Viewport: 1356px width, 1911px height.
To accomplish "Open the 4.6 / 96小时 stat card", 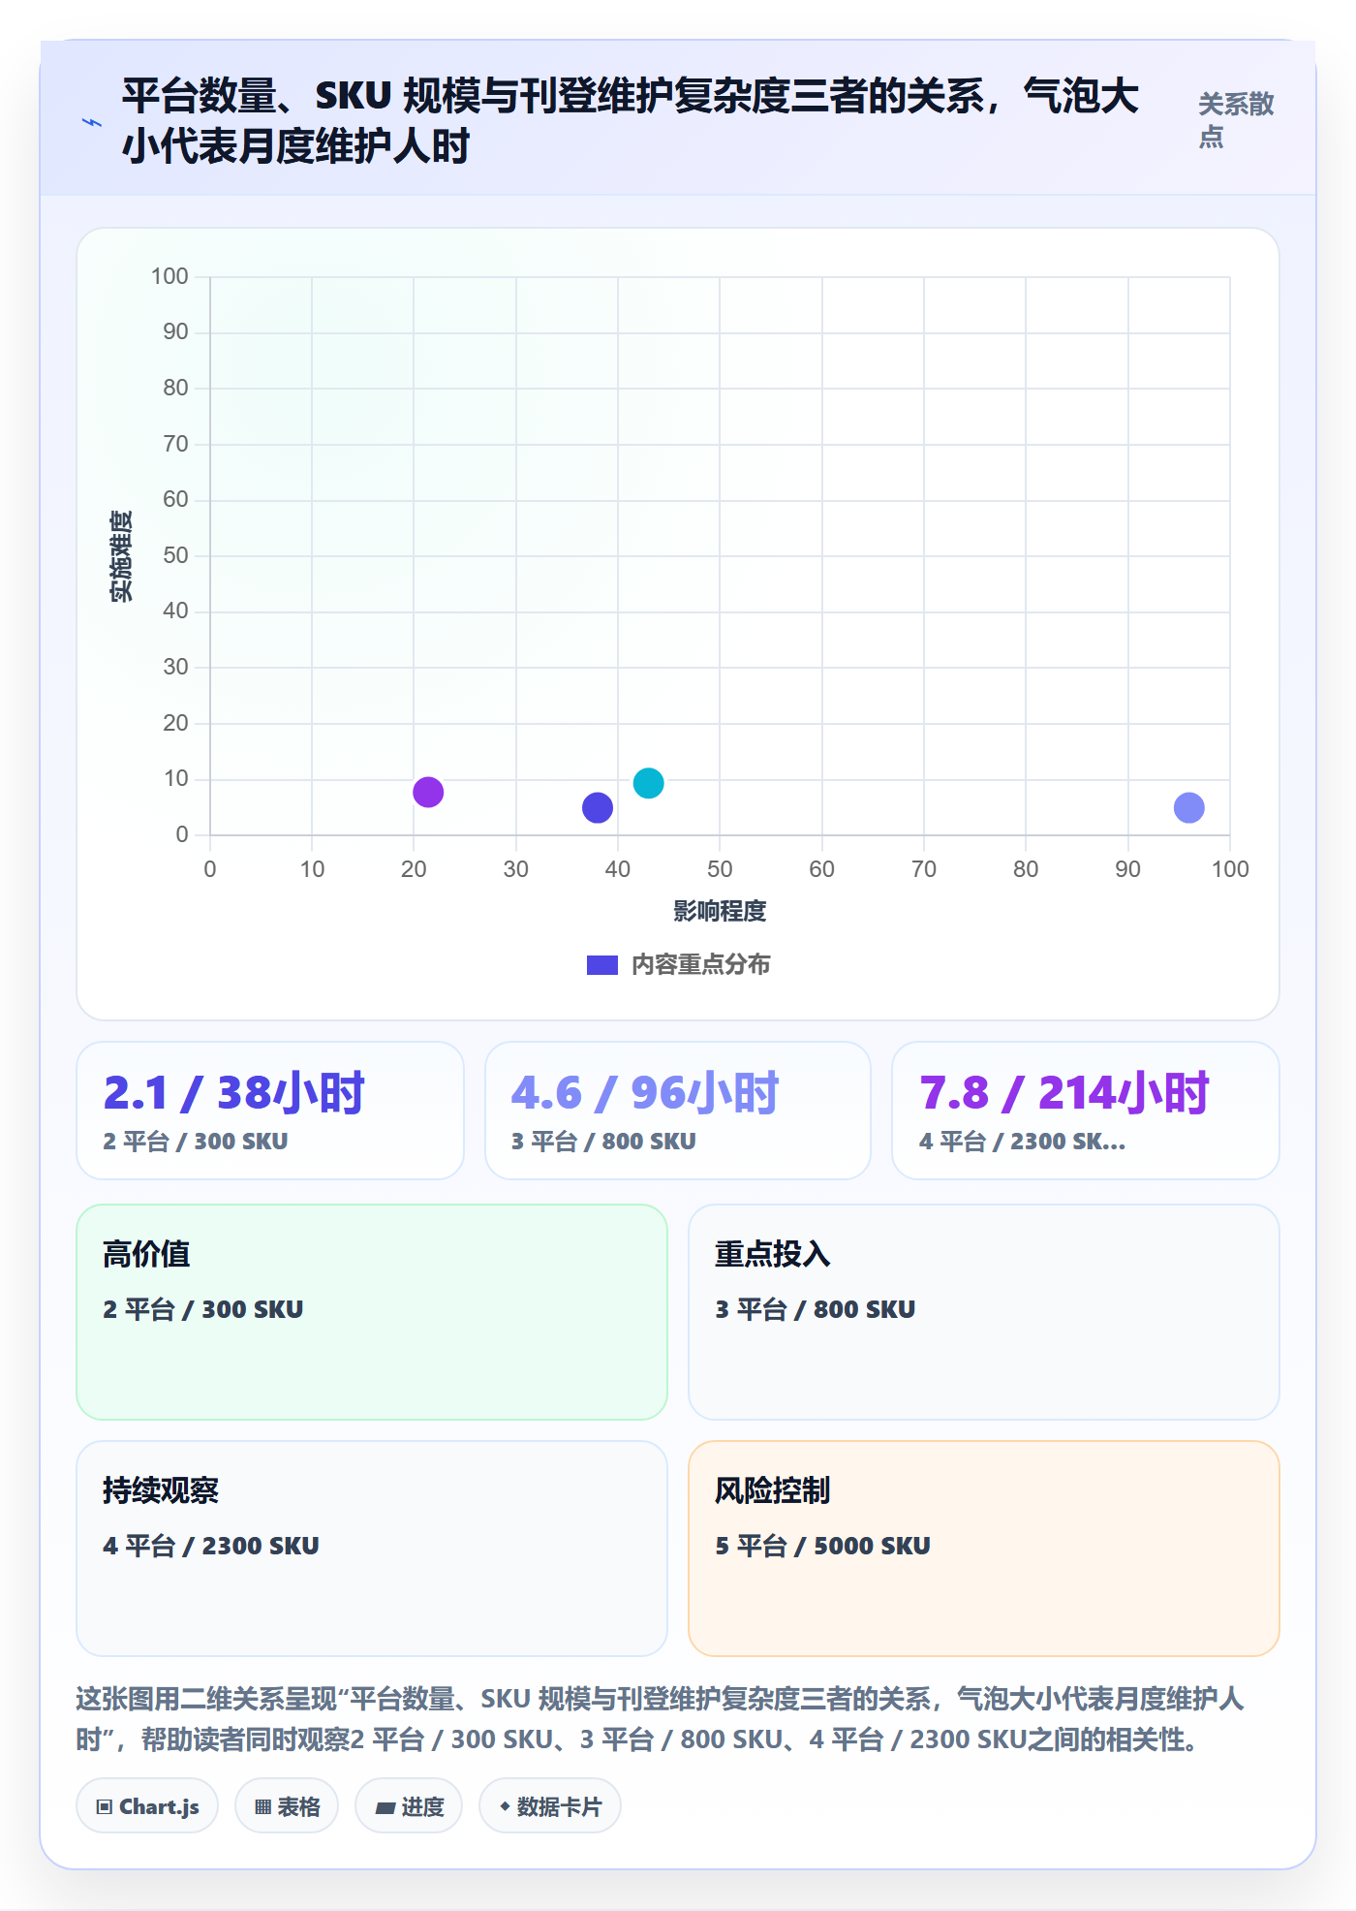I will pyautogui.click(x=678, y=1111).
